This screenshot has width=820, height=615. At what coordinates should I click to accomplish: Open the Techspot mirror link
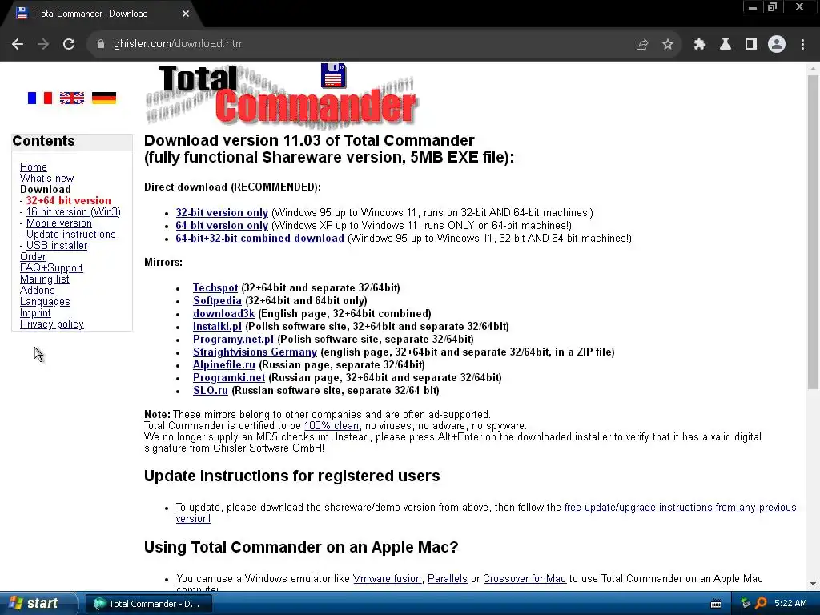(215, 287)
